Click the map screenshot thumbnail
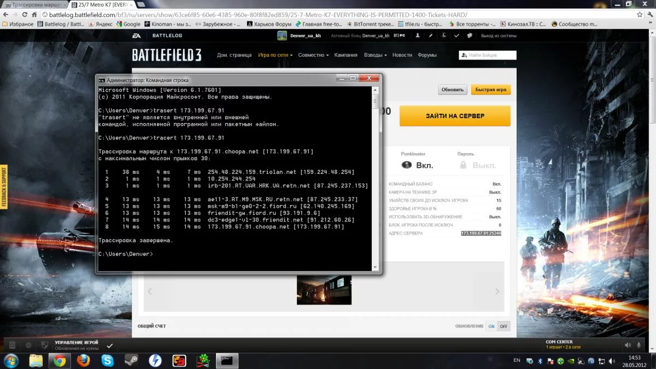The image size is (656, 369). (324, 290)
